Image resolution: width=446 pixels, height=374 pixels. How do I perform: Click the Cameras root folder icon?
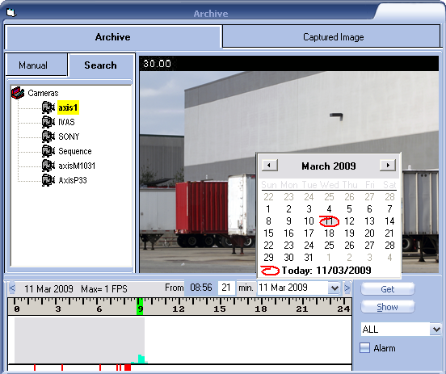click(x=18, y=93)
